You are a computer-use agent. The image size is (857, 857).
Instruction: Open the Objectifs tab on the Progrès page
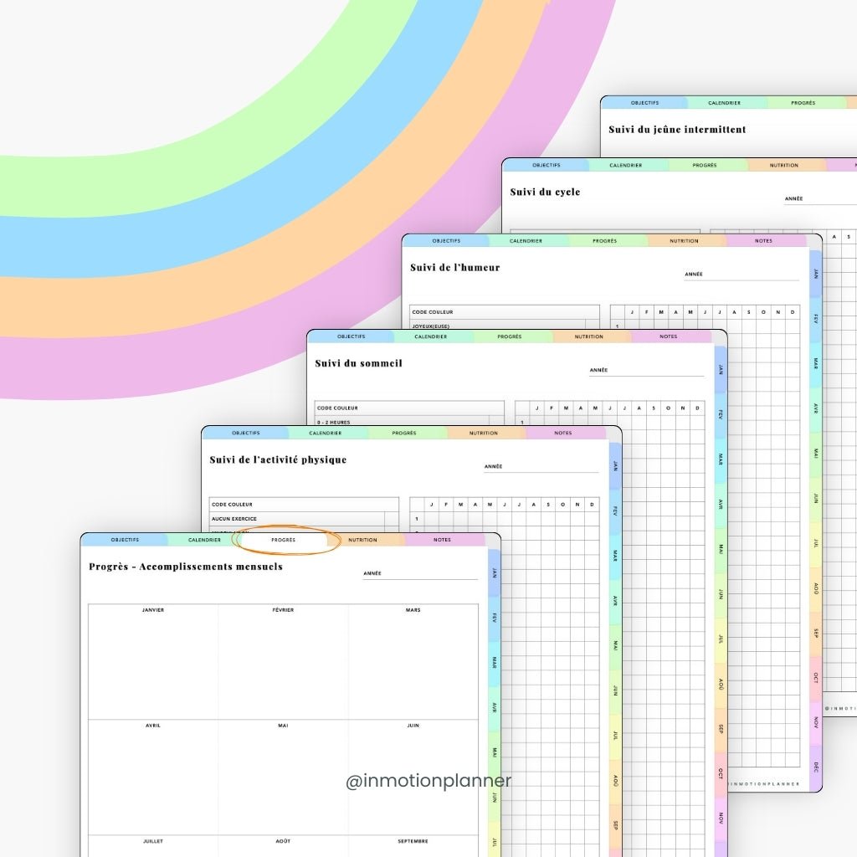pyautogui.click(x=125, y=540)
